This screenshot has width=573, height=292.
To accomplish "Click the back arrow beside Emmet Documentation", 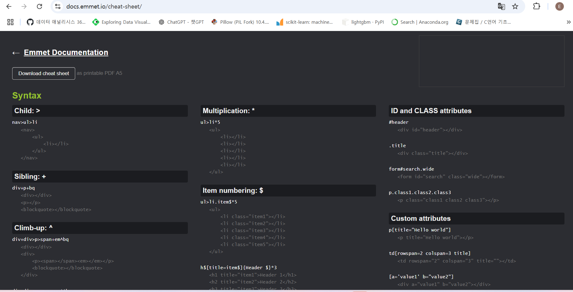I will (x=16, y=53).
